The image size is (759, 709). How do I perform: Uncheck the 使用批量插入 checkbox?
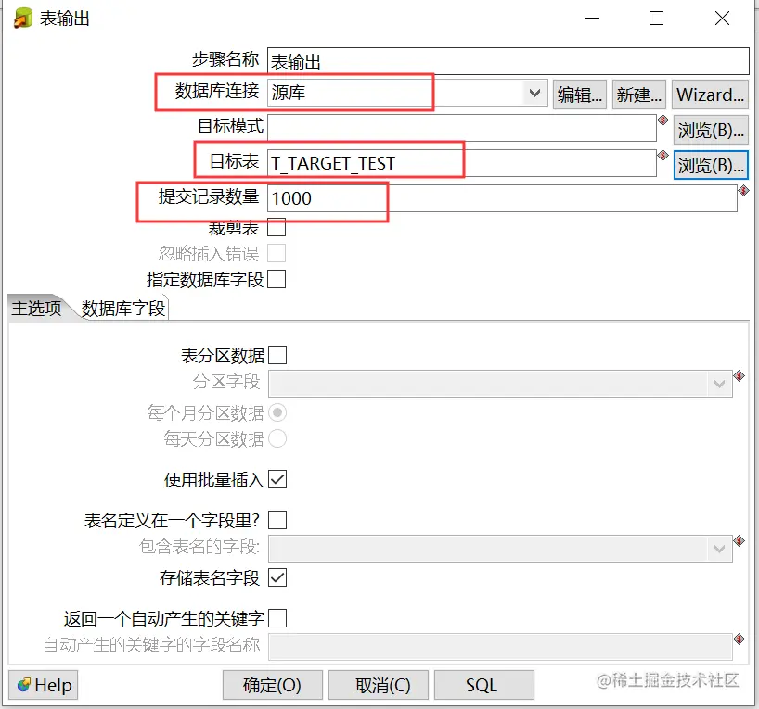[277, 479]
